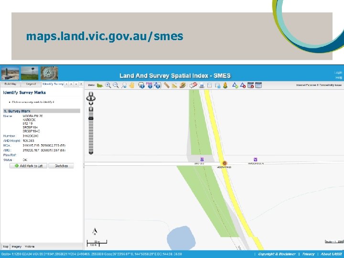The height and width of the screenshot is (258, 344).
Task: Click the map pan navigation arrows control
Action: (x=91, y=98)
